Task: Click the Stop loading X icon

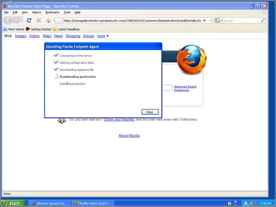Action: [39, 20]
